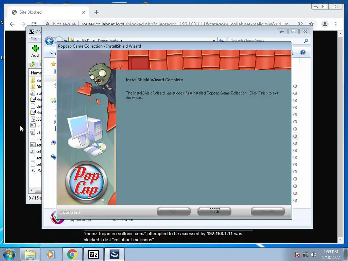The width and height of the screenshot is (348, 261).
Task: Click the Favorites star in Explorer sidebar
Action: (53, 64)
